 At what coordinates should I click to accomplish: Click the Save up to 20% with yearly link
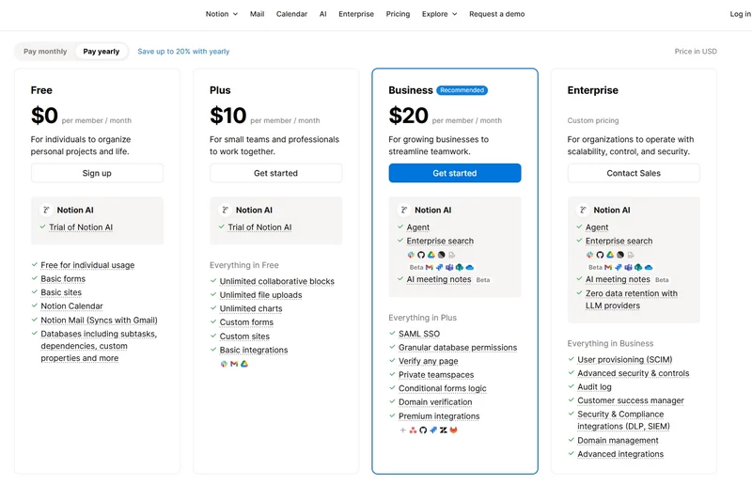coord(183,52)
